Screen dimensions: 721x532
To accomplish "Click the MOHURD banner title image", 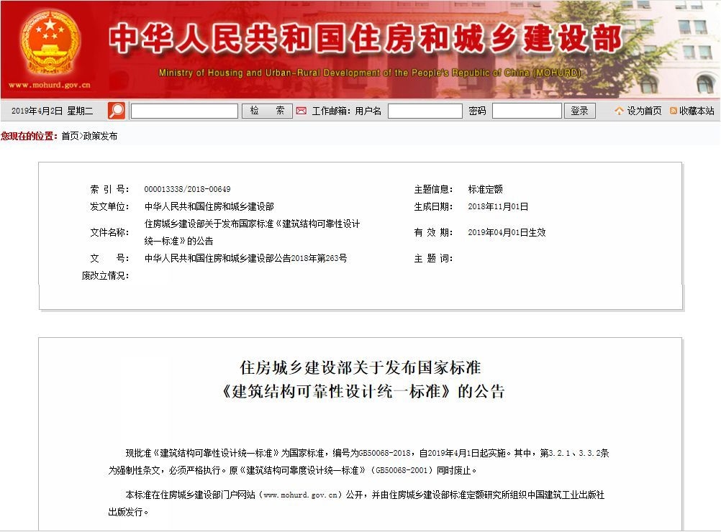I will tap(360, 43).
